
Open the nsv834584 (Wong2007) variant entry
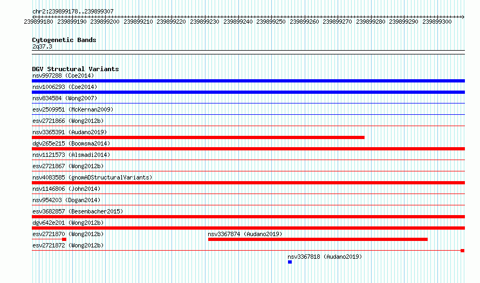click(x=65, y=98)
